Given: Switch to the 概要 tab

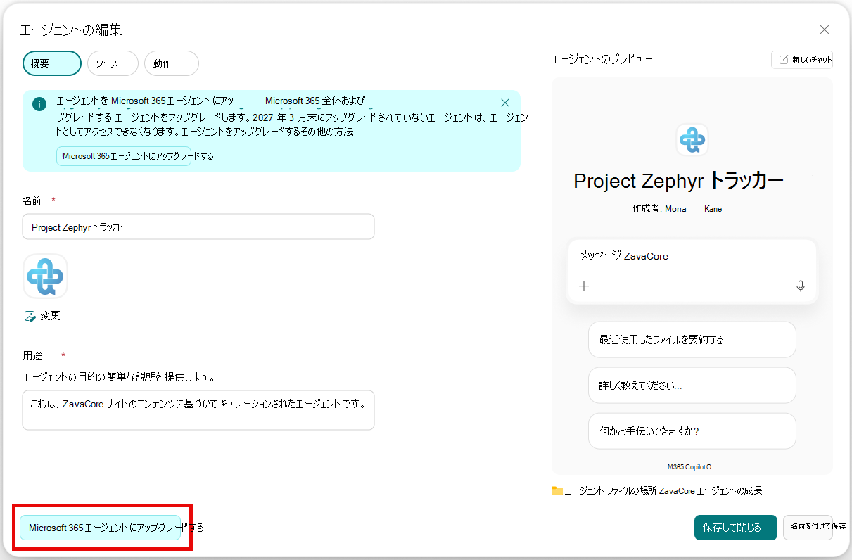Looking at the screenshot, I should click(x=52, y=63).
